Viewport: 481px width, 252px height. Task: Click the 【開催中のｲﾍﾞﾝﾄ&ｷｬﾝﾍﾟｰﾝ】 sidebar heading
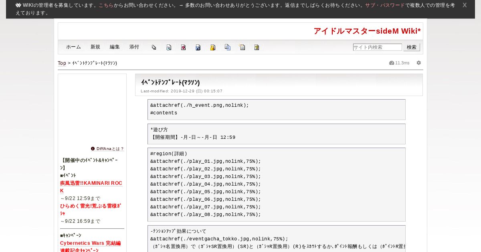tap(89, 164)
